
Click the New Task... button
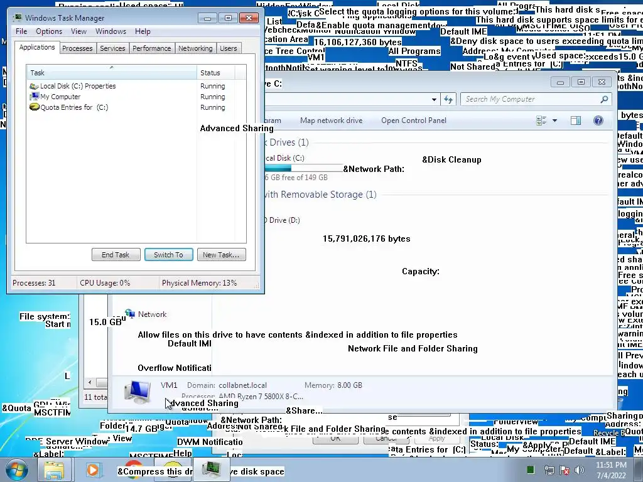(222, 255)
